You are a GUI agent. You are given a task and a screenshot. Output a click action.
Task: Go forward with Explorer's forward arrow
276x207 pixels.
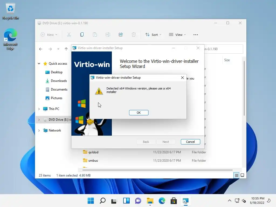(x=50, y=49)
